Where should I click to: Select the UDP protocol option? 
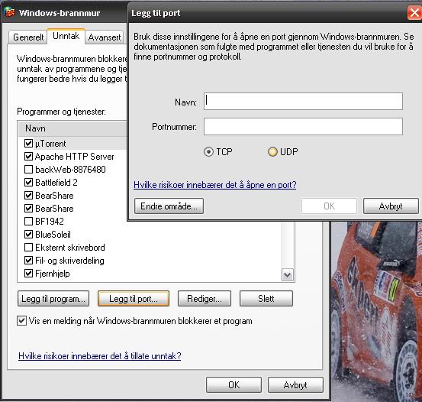point(272,152)
